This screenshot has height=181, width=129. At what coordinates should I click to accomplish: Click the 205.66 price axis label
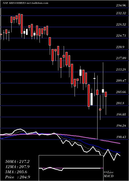point(121,92)
